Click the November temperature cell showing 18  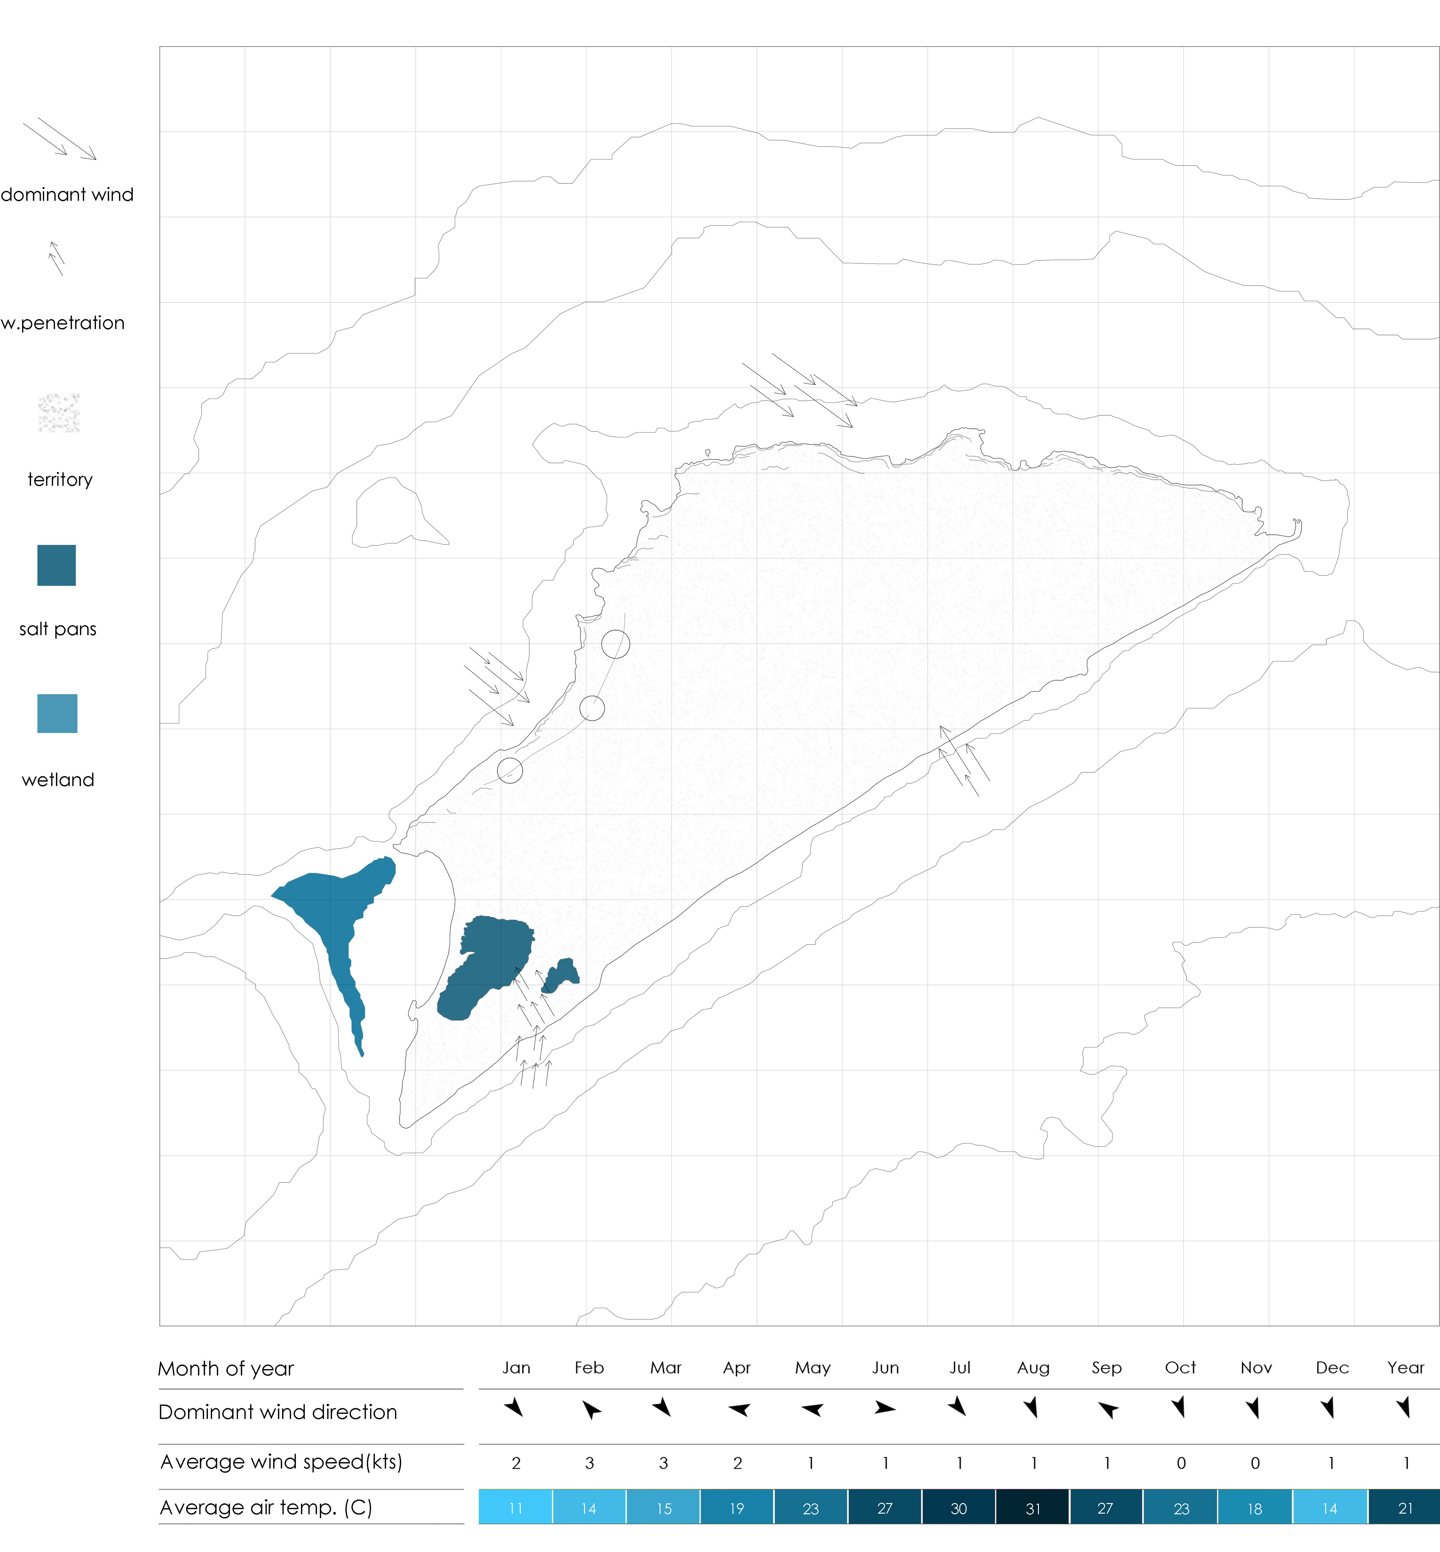click(1255, 1507)
